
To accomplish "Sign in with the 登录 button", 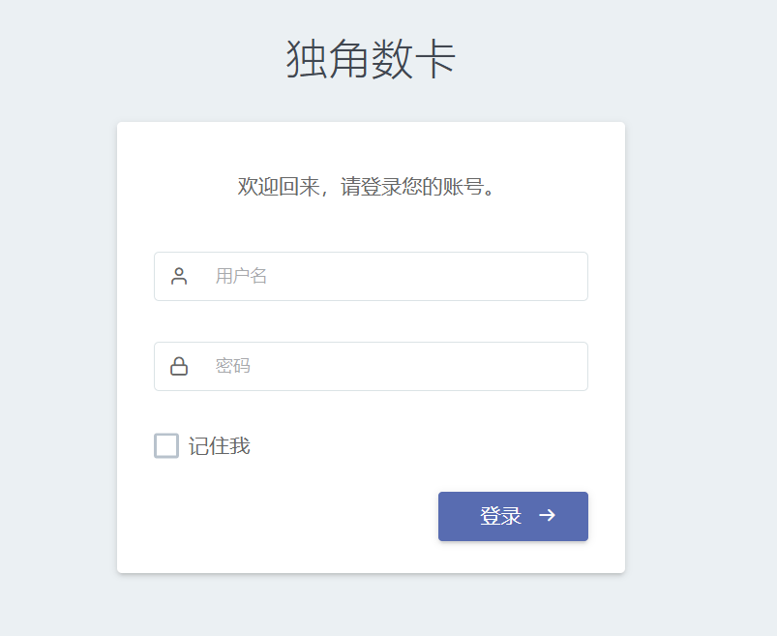I will (513, 516).
